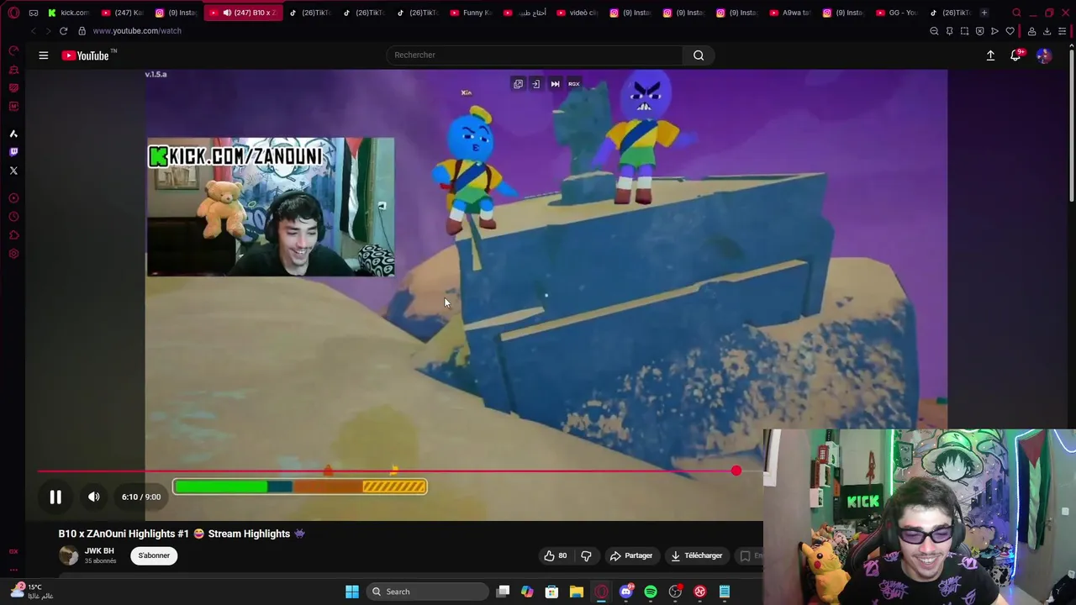
Task: Dislike the video with thumbs-down button
Action: (x=586, y=555)
